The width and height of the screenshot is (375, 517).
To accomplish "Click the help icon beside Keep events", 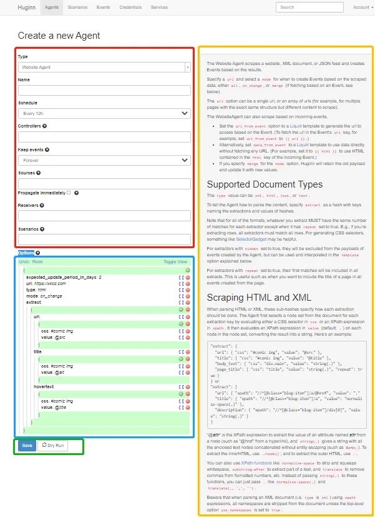I will pos(47,150).
